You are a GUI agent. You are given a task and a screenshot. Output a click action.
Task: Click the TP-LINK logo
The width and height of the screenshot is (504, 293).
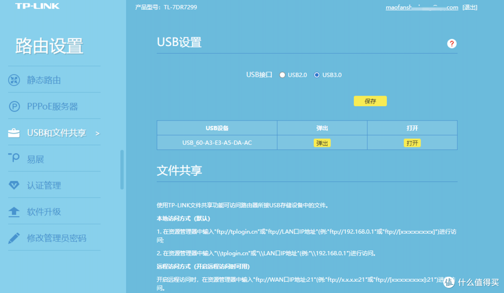(x=37, y=6)
